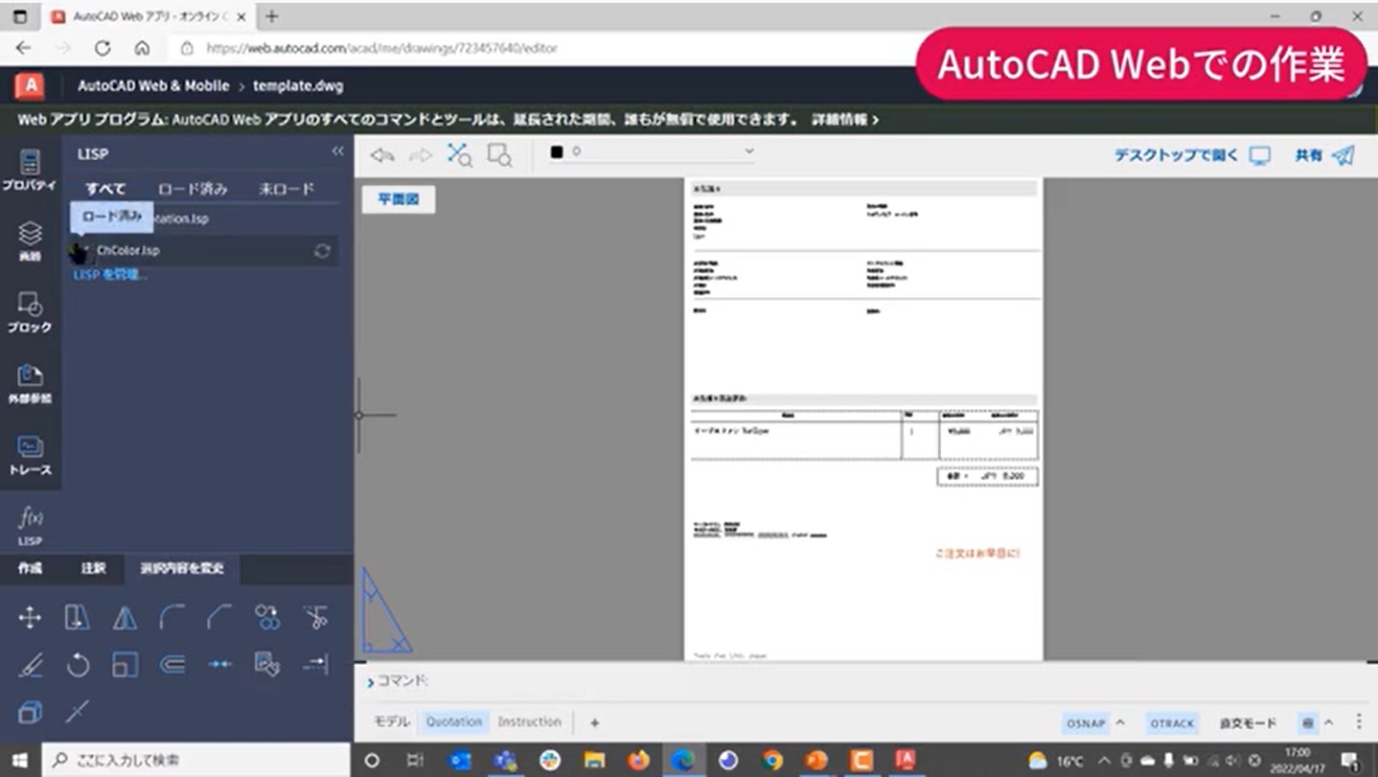Select the Fillet tool
Screen dimensions: 1378x777
(x=173, y=618)
